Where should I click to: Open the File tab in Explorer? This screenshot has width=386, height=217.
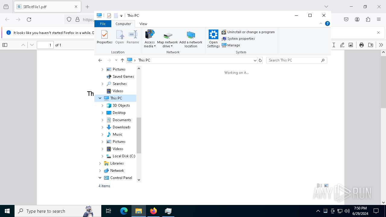pyautogui.click(x=103, y=24)
